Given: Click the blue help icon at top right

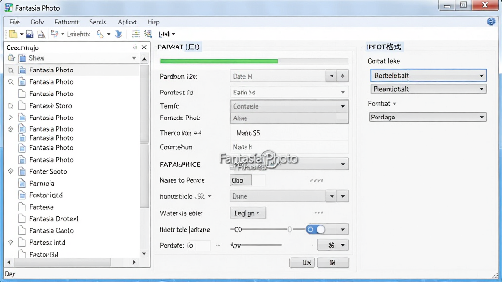Looking at the screenshot, I should point(491,22).
